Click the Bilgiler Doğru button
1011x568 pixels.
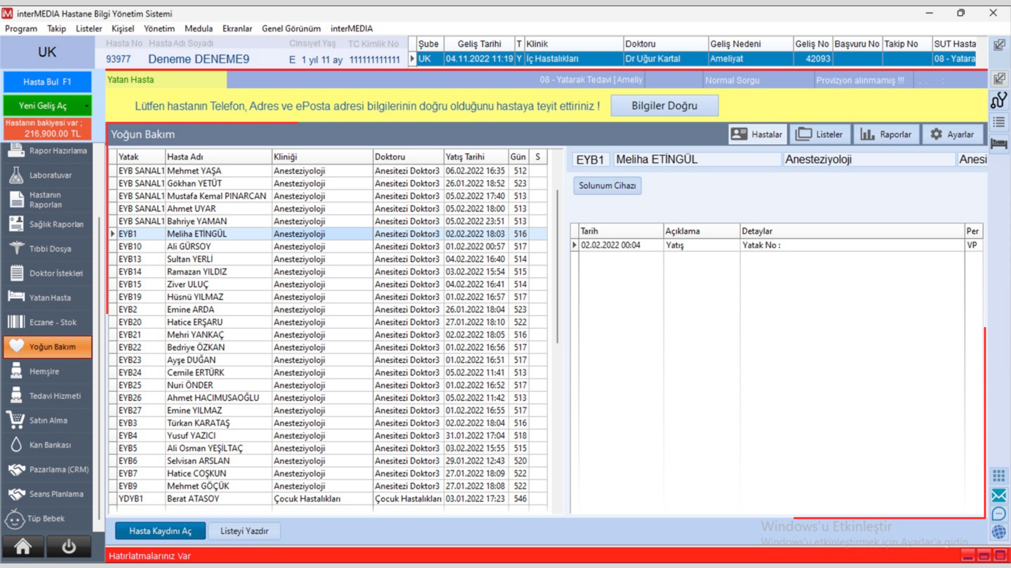664,106
